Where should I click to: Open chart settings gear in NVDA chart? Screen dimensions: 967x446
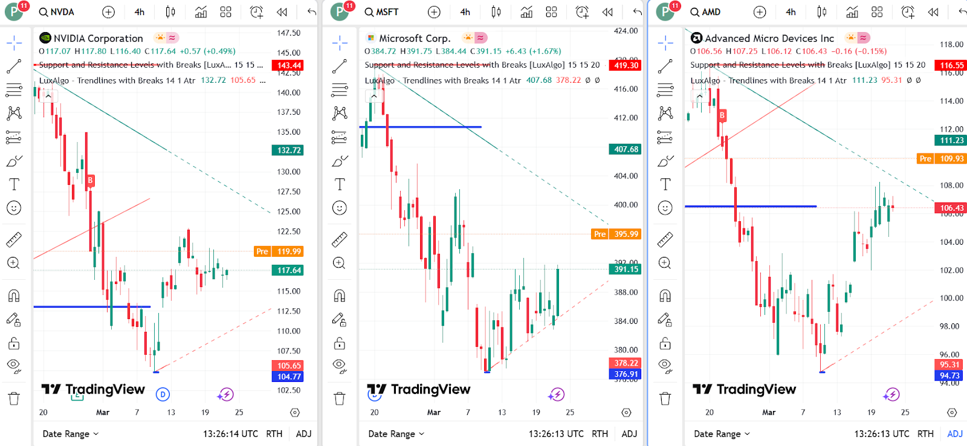tap(295, 412)
